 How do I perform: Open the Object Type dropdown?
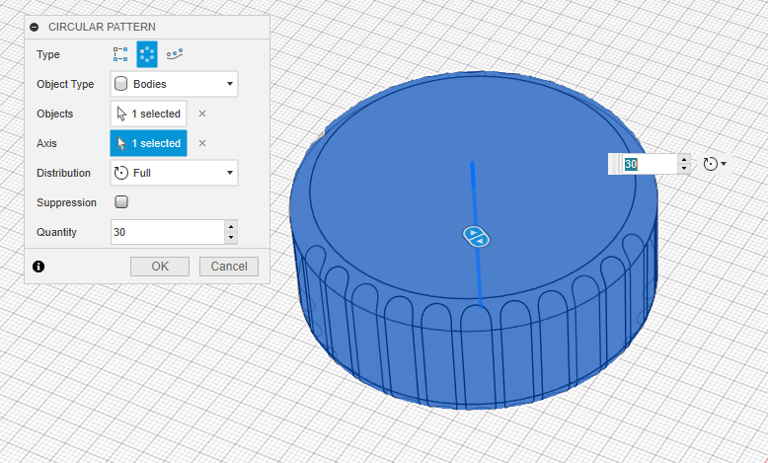pos(174,84)
